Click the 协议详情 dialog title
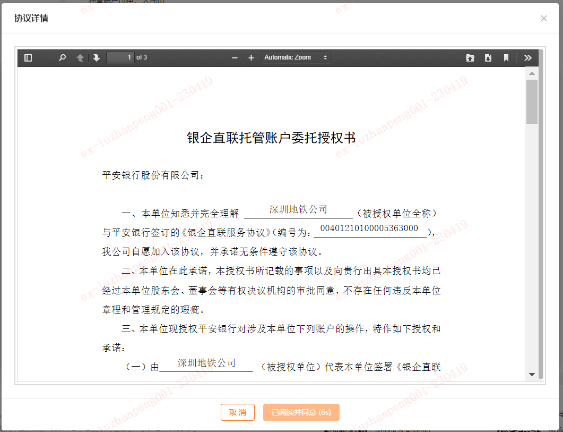This screenshot has height=432, width=563. [31, 19]
